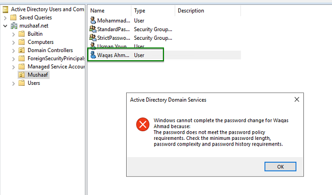
Task: Click User type of Waqas Ahm... row
Action: (139, 55)
